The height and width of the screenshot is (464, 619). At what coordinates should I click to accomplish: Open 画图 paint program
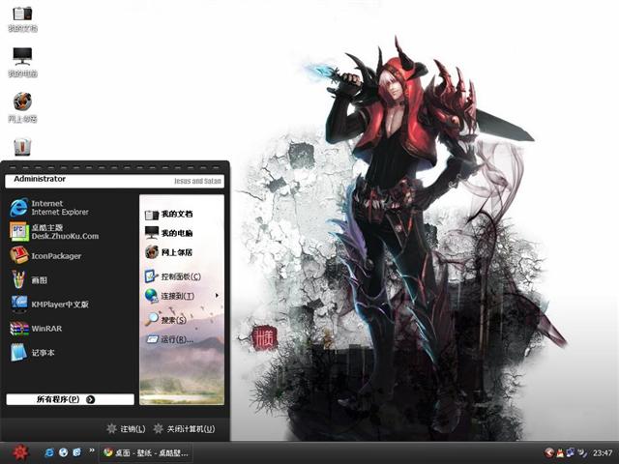28,280
